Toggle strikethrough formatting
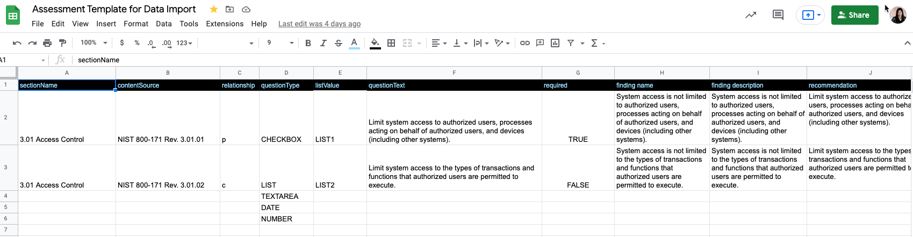The width and height of the screenshot is (913, 237). click(x=339, y=43)
